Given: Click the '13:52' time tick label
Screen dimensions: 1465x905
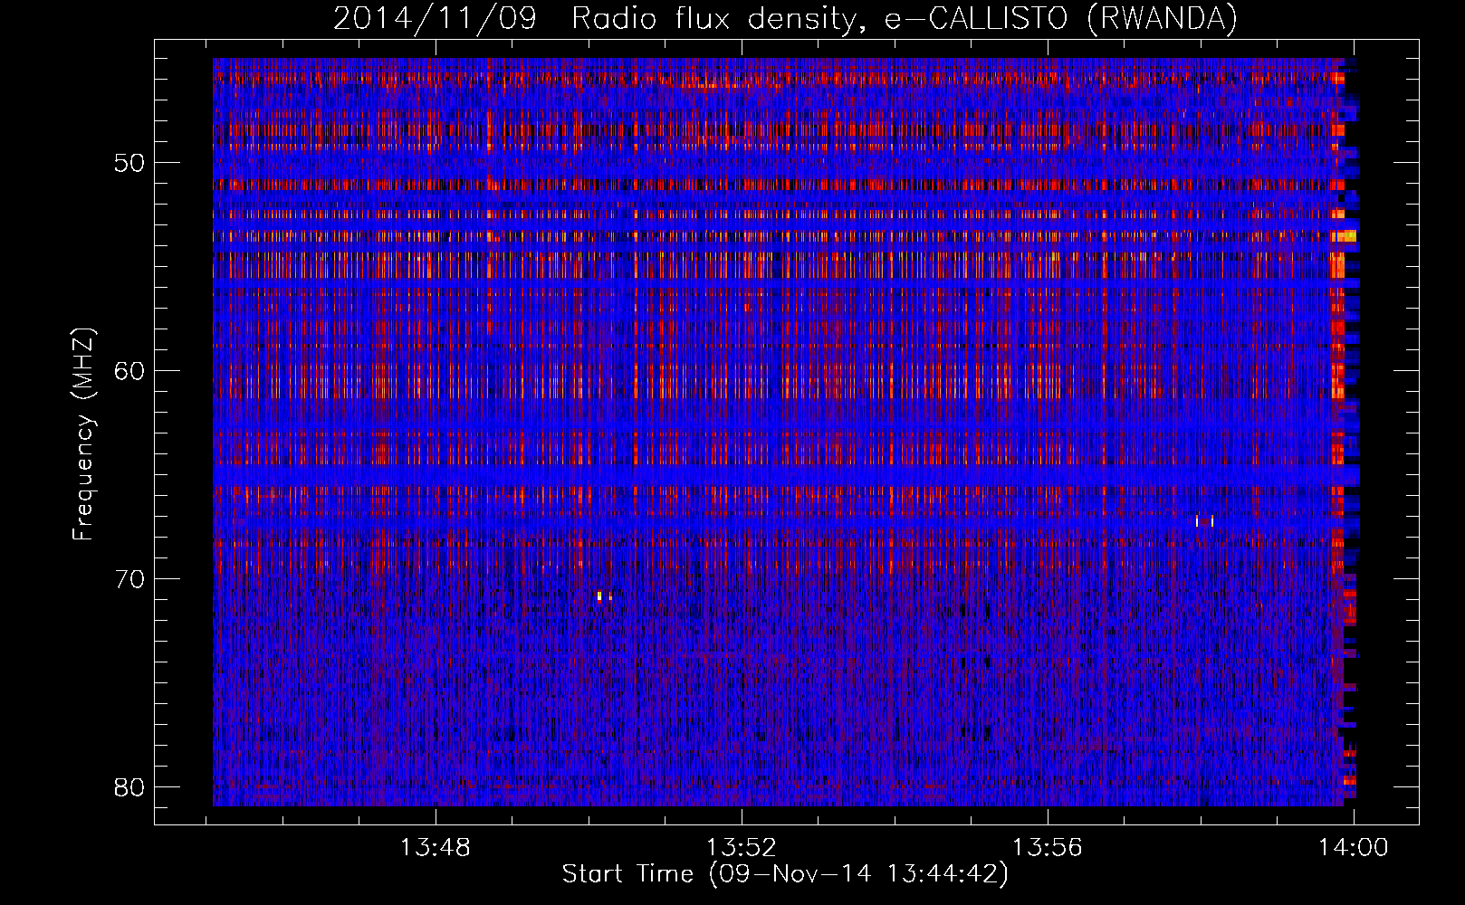Looking at the screenshot, I should 742,848.
